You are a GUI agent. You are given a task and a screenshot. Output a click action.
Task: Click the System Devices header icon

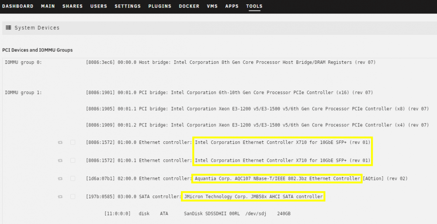8,28
